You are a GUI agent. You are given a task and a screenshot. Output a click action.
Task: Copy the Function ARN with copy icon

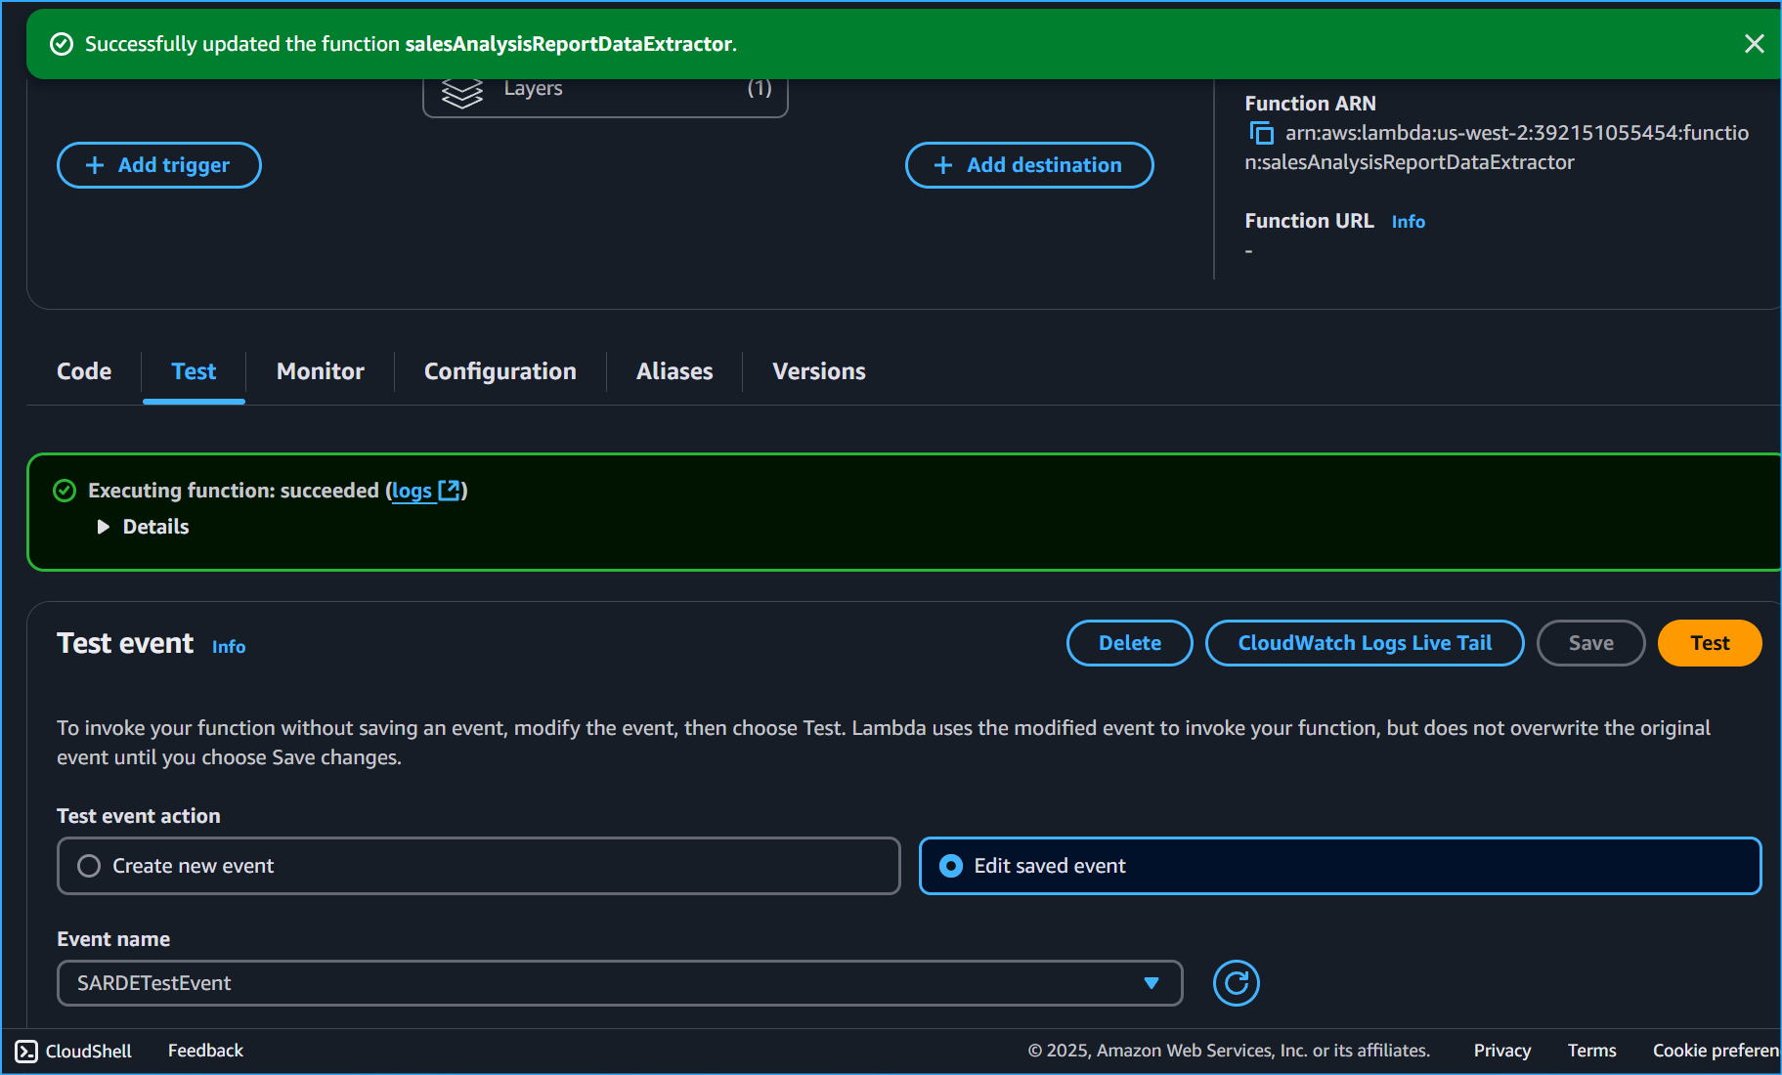point(1261,133)
